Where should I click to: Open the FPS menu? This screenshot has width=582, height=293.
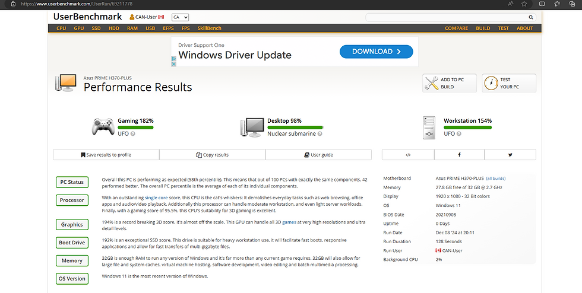tap(185, 28)
